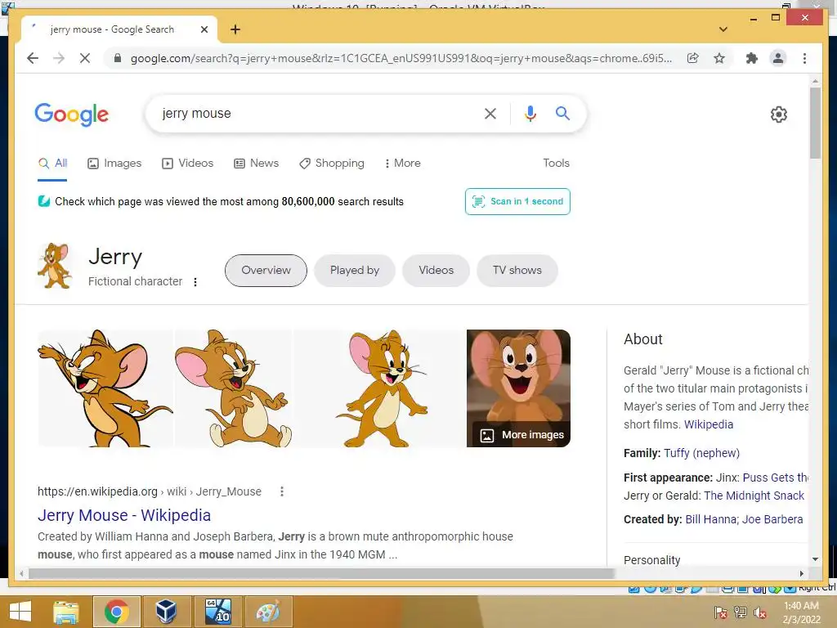Select the Played by chip
Image resolution: width=837 pixels, height=628 pixels.
click(x=355, y=270)
